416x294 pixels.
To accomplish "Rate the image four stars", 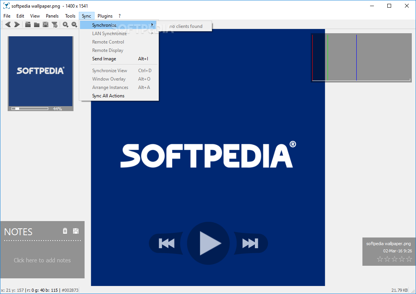I will point(402,259).
